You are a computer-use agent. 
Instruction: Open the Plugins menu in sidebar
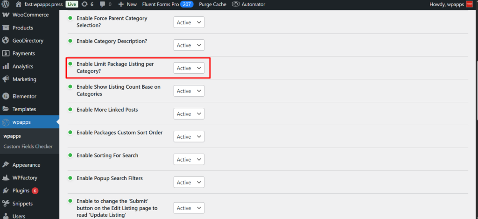coord(21,191)
